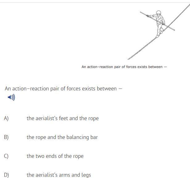
Task: Click the aerialist's helmet in the drawing
Action: (x=159, y=12)
